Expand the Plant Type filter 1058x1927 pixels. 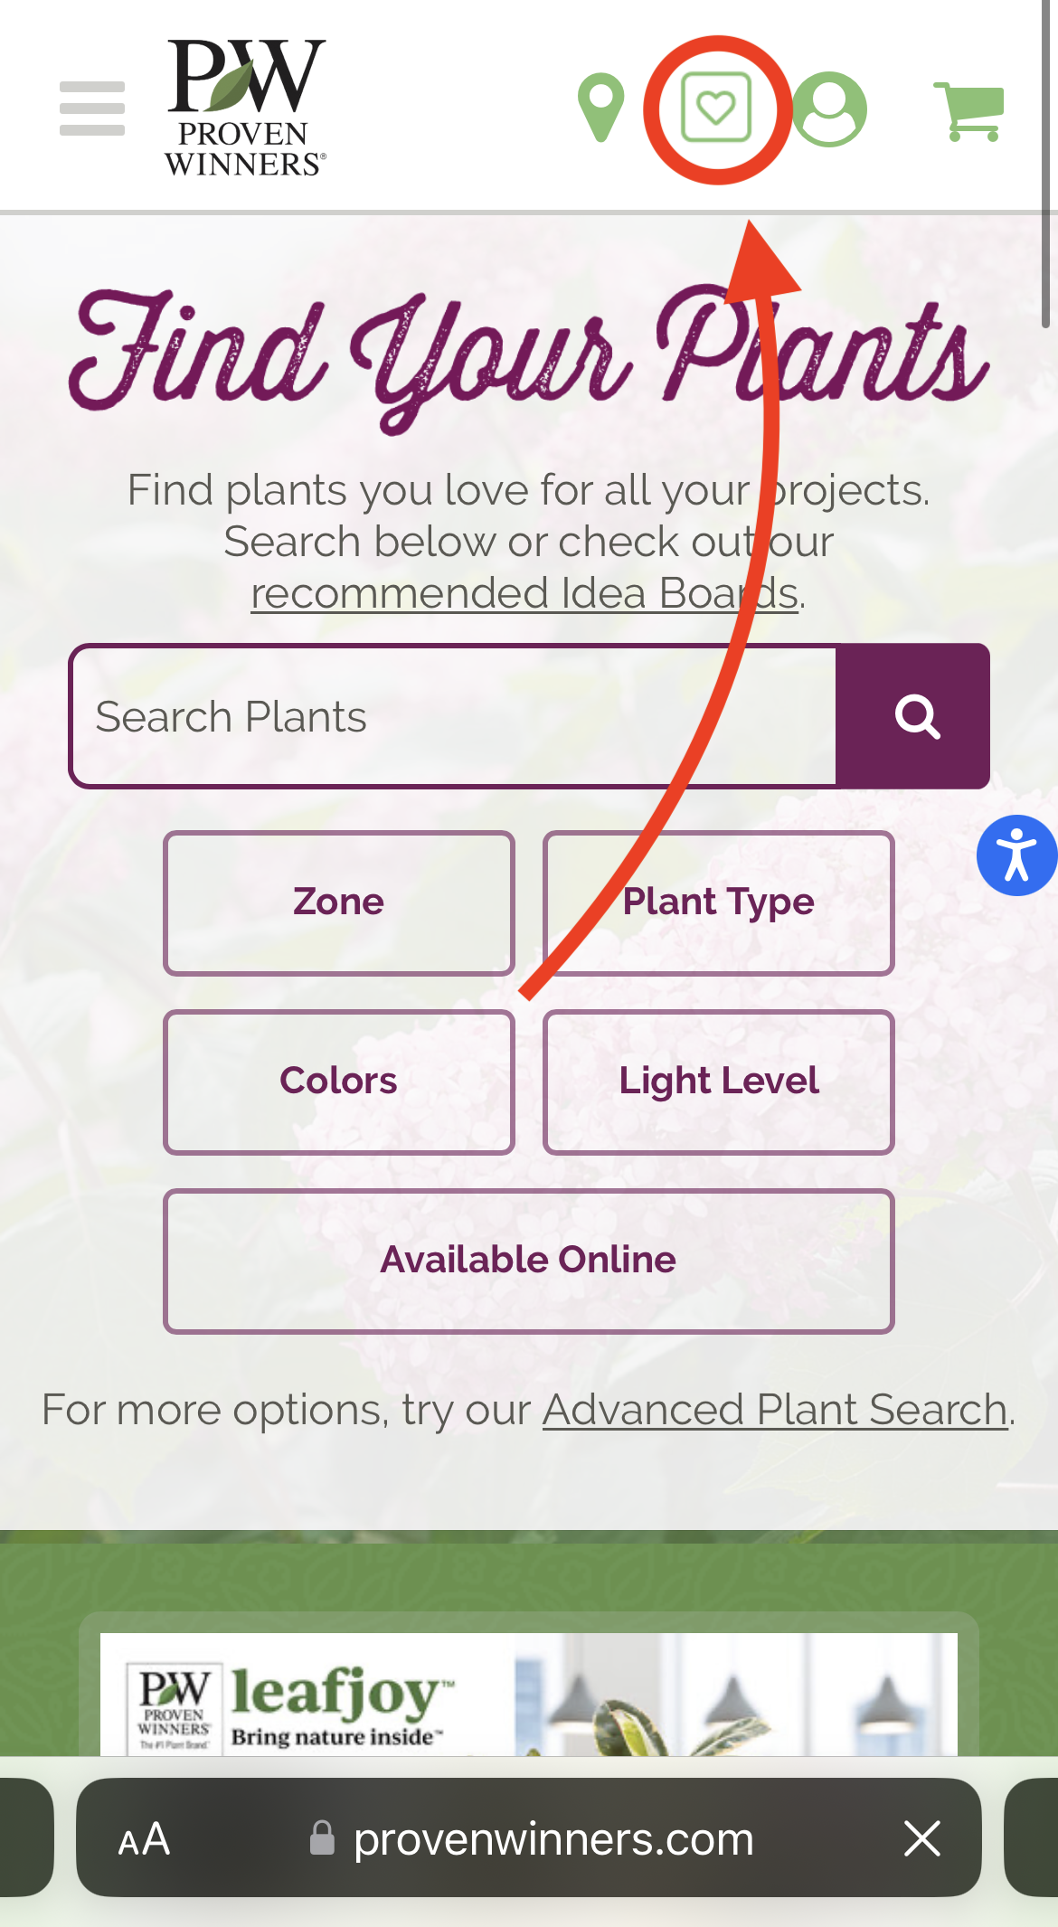(719, 902)
